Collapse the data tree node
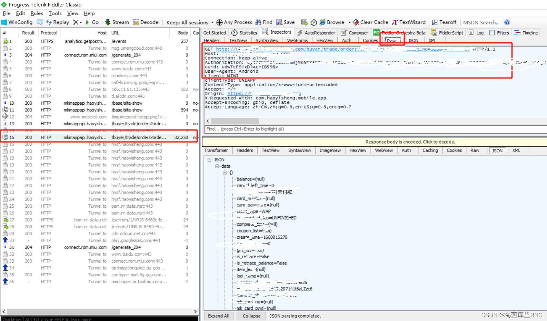Image resolution: width=547 pixels, height=321 pixels. [x=217, y=166]
